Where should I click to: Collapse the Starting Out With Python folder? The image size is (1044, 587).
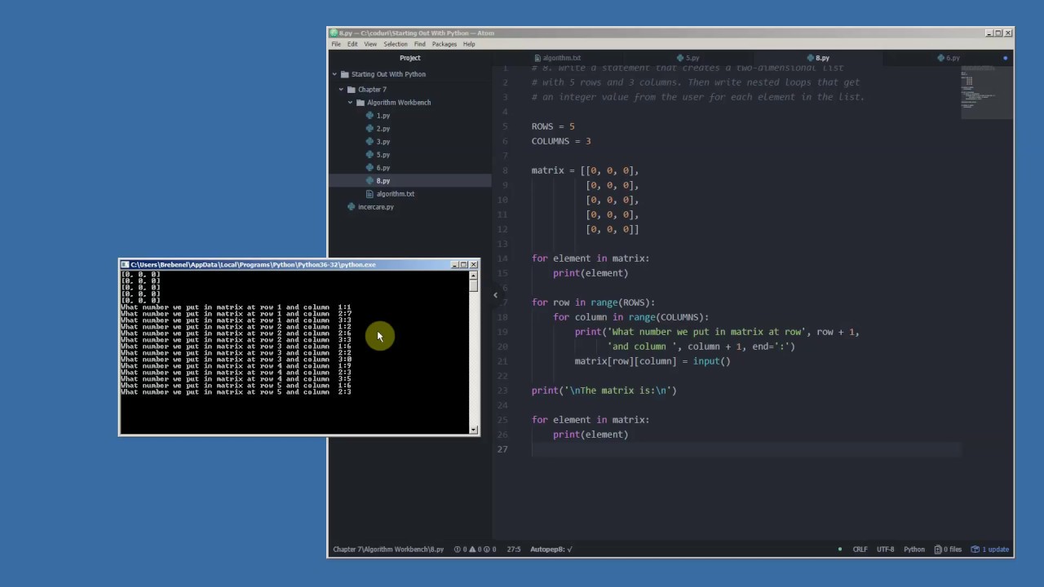point(334,74)
